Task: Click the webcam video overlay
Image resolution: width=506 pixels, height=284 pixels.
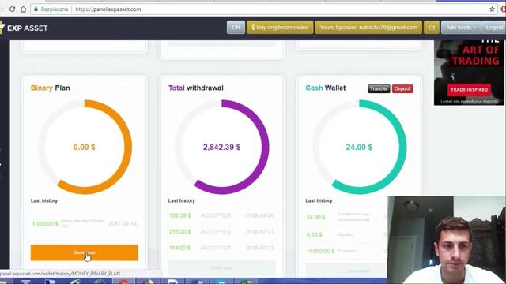Action: click(447, 240)
